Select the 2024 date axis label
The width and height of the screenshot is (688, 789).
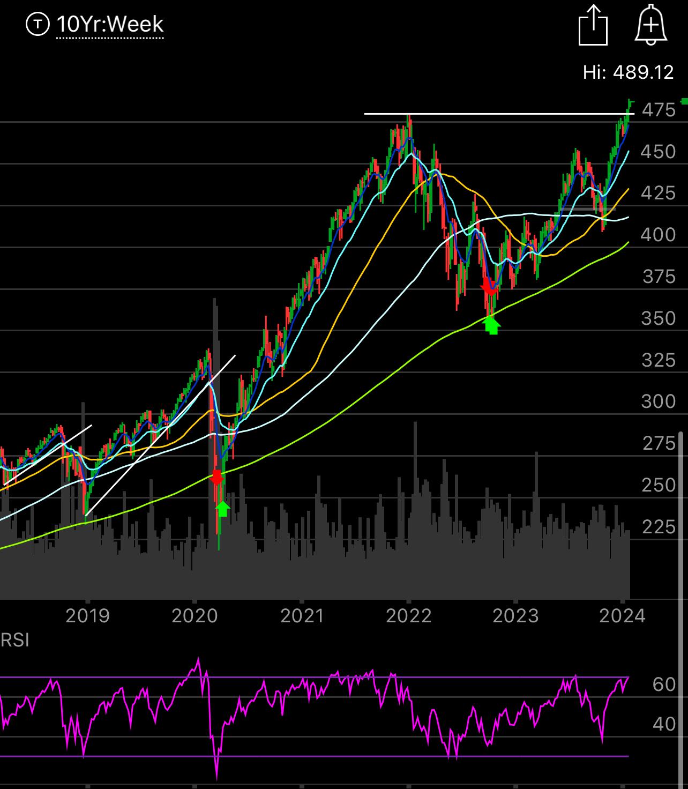[622, 616]
